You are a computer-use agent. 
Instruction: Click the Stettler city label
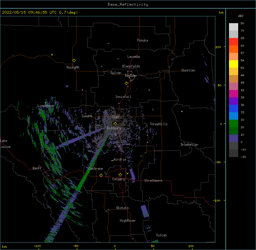[x=188, y=70]
